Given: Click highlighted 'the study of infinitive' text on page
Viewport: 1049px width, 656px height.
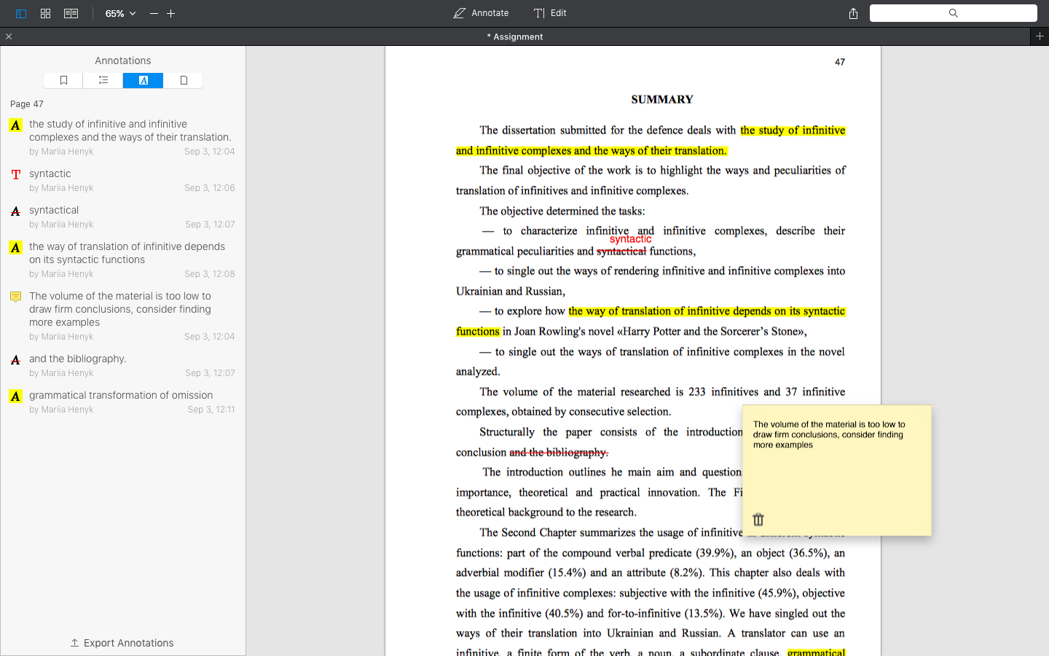Looking at the screenshot, I should tap(793, 130).
